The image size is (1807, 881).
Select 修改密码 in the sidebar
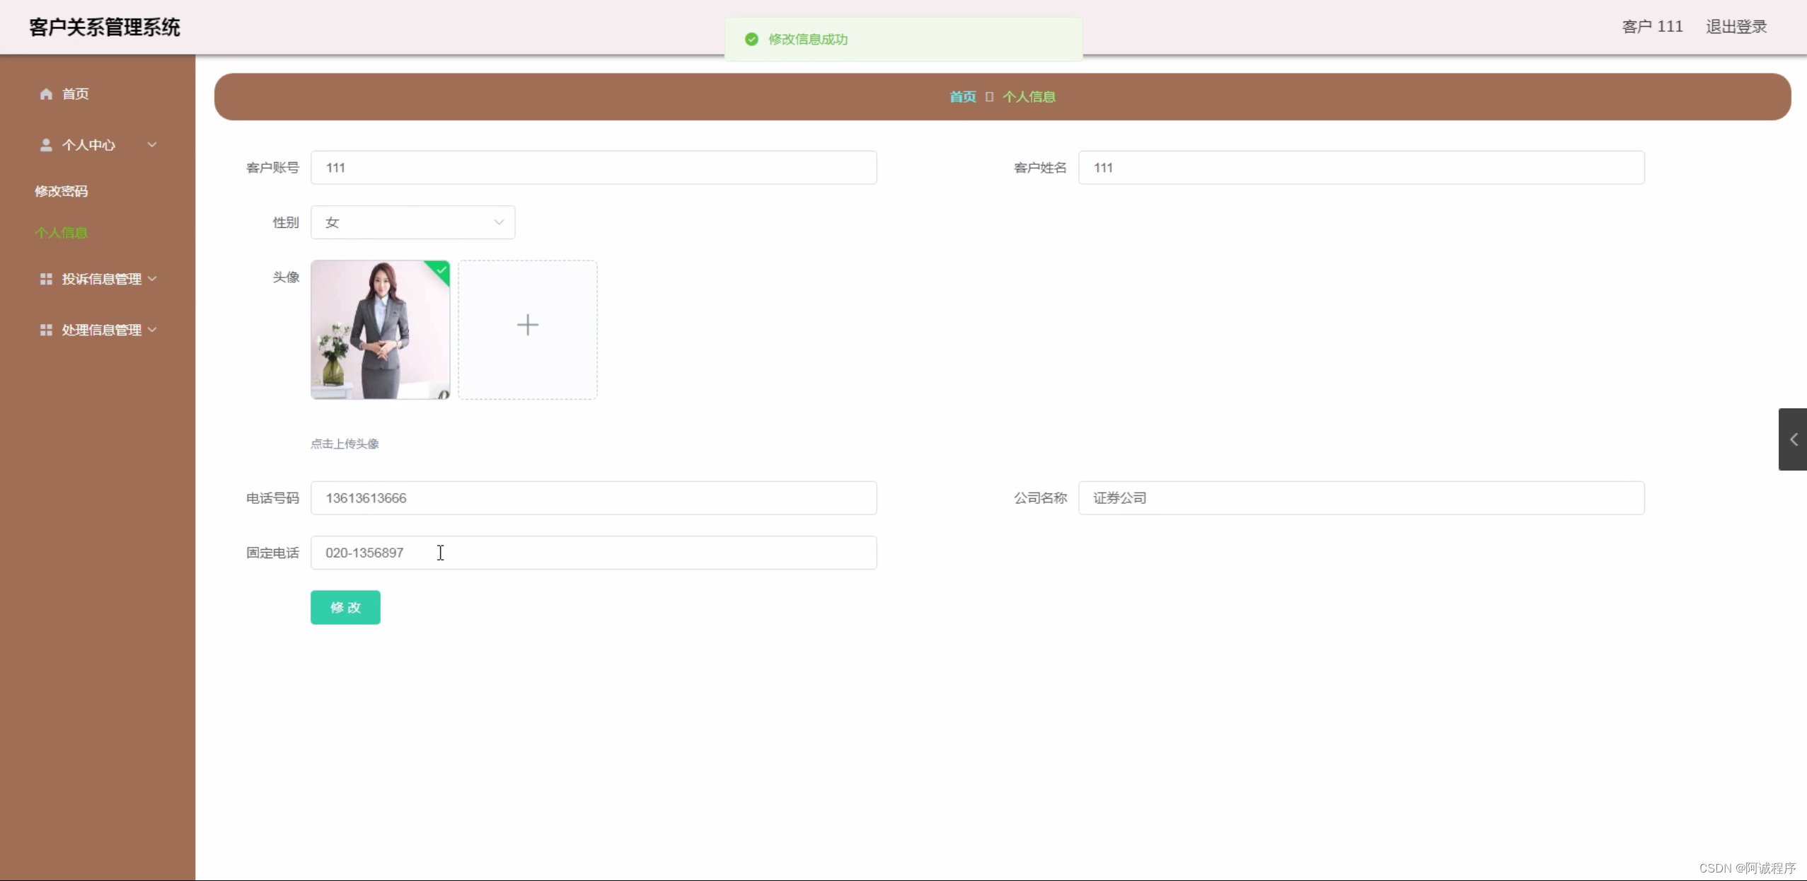(x=62, y=190)
